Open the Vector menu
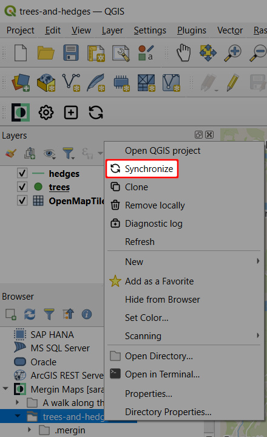Screen dimensions: 267x437 pos(230,30)
